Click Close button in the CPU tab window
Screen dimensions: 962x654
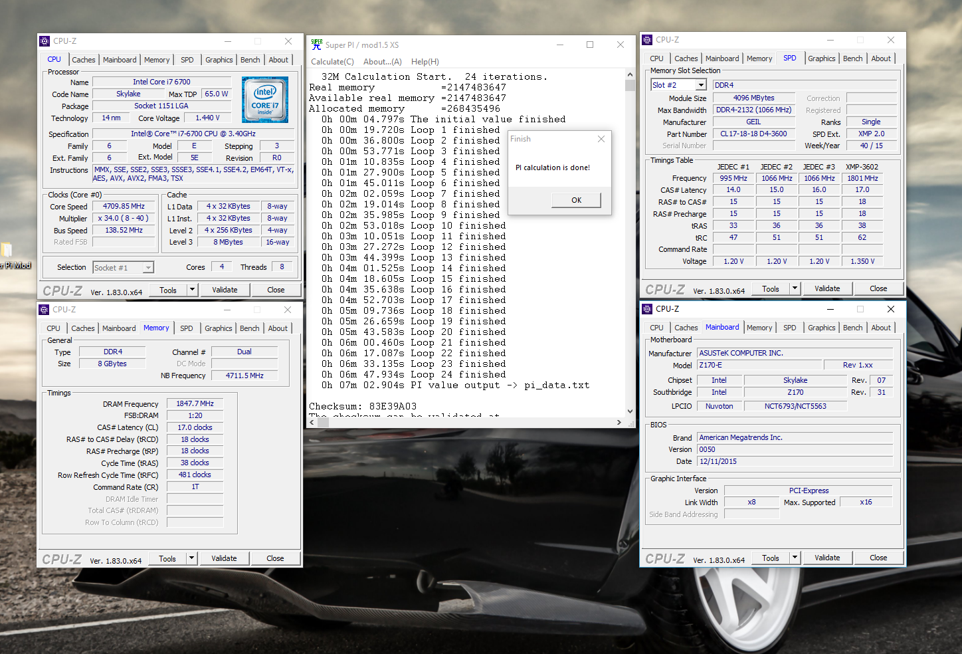tap(276, 290)
